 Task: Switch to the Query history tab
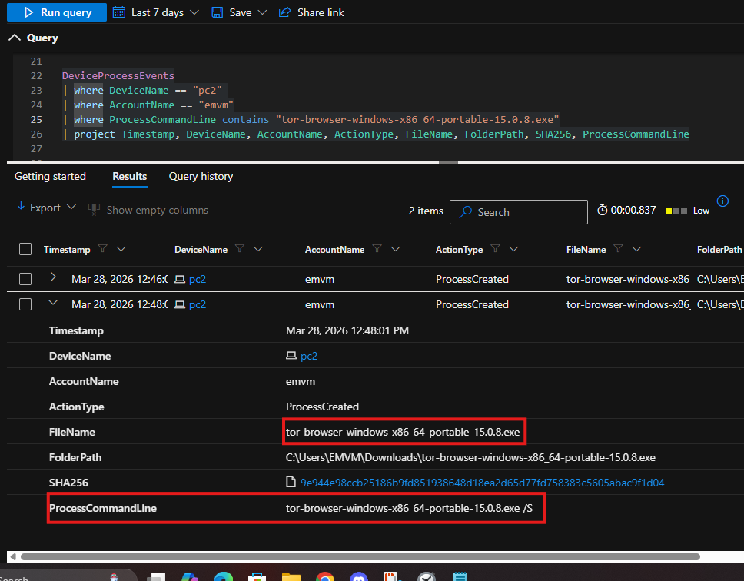pyautogui.click(x=201, y=176)
